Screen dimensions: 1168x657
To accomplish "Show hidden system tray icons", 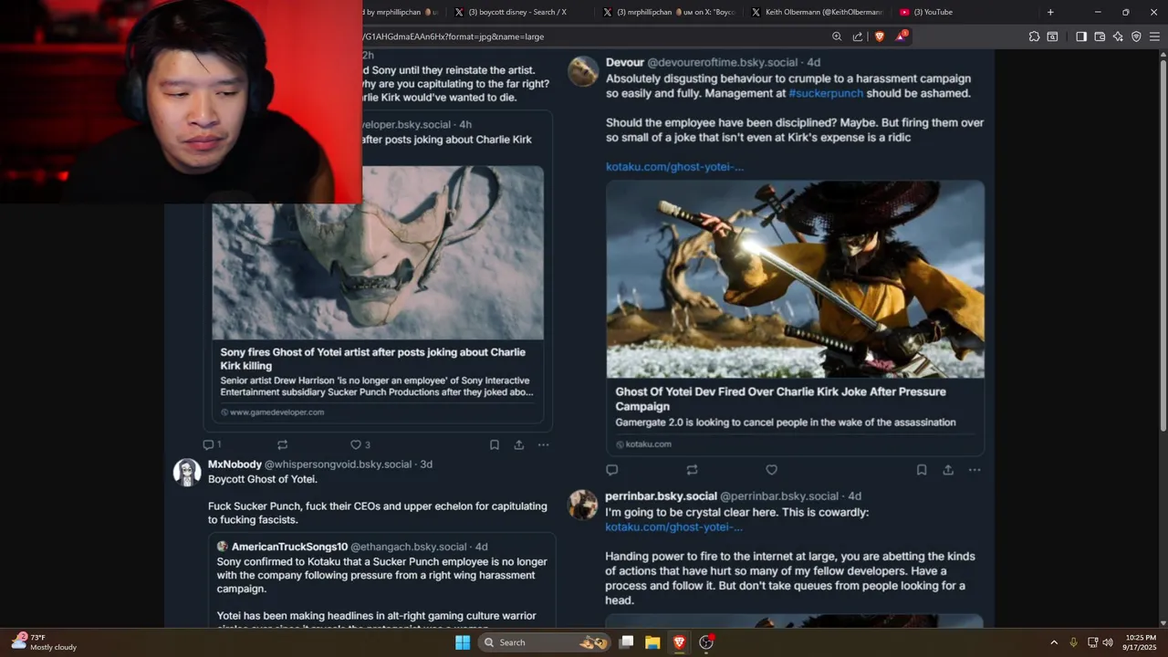I will pos(1054,642).
